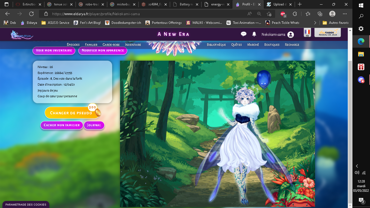
Task: Expand the bookmarks bar overflow chevron
Action: point(315,23)
